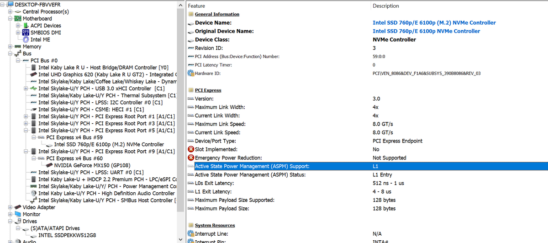This screenshot has height=243, width=548.
Task: Click red X icon beside Emergency Power Reduction
Action: point(191,158)
